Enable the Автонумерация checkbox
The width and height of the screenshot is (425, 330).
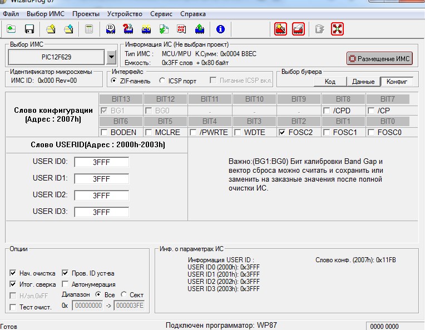click(65, 284)
